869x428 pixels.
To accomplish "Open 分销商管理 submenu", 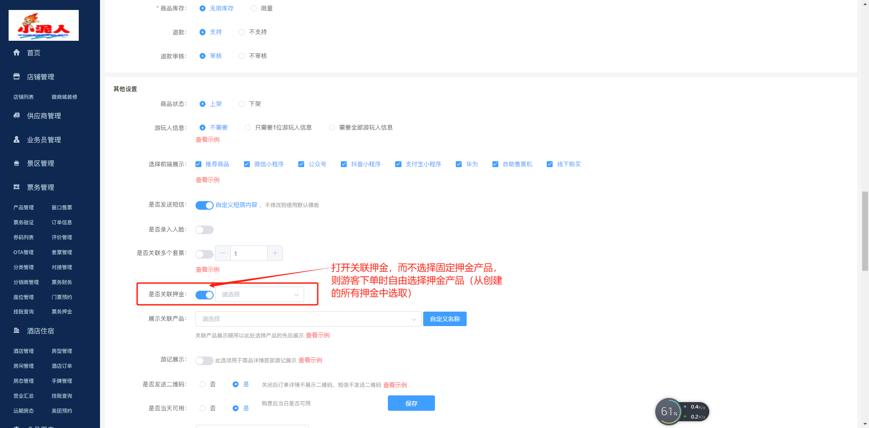I will pos(26,282).
